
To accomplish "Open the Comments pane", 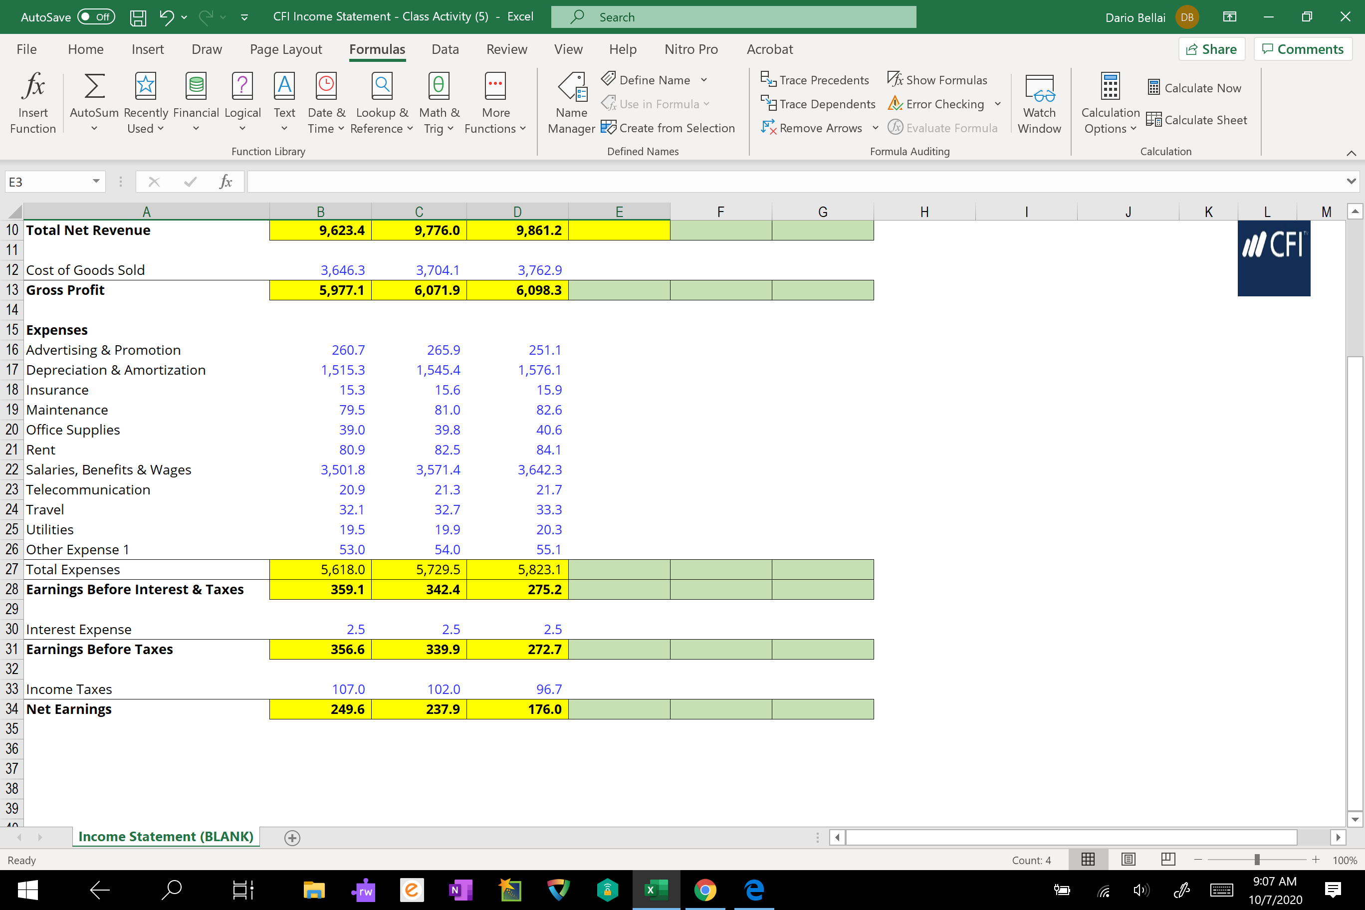I will [x=1303, y=49].
